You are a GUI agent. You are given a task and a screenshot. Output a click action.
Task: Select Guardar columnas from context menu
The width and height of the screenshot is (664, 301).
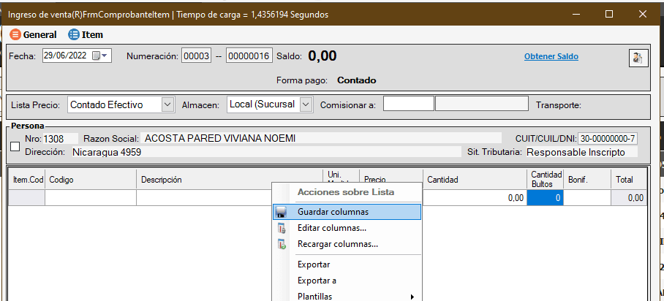click(x=333, y=212)
